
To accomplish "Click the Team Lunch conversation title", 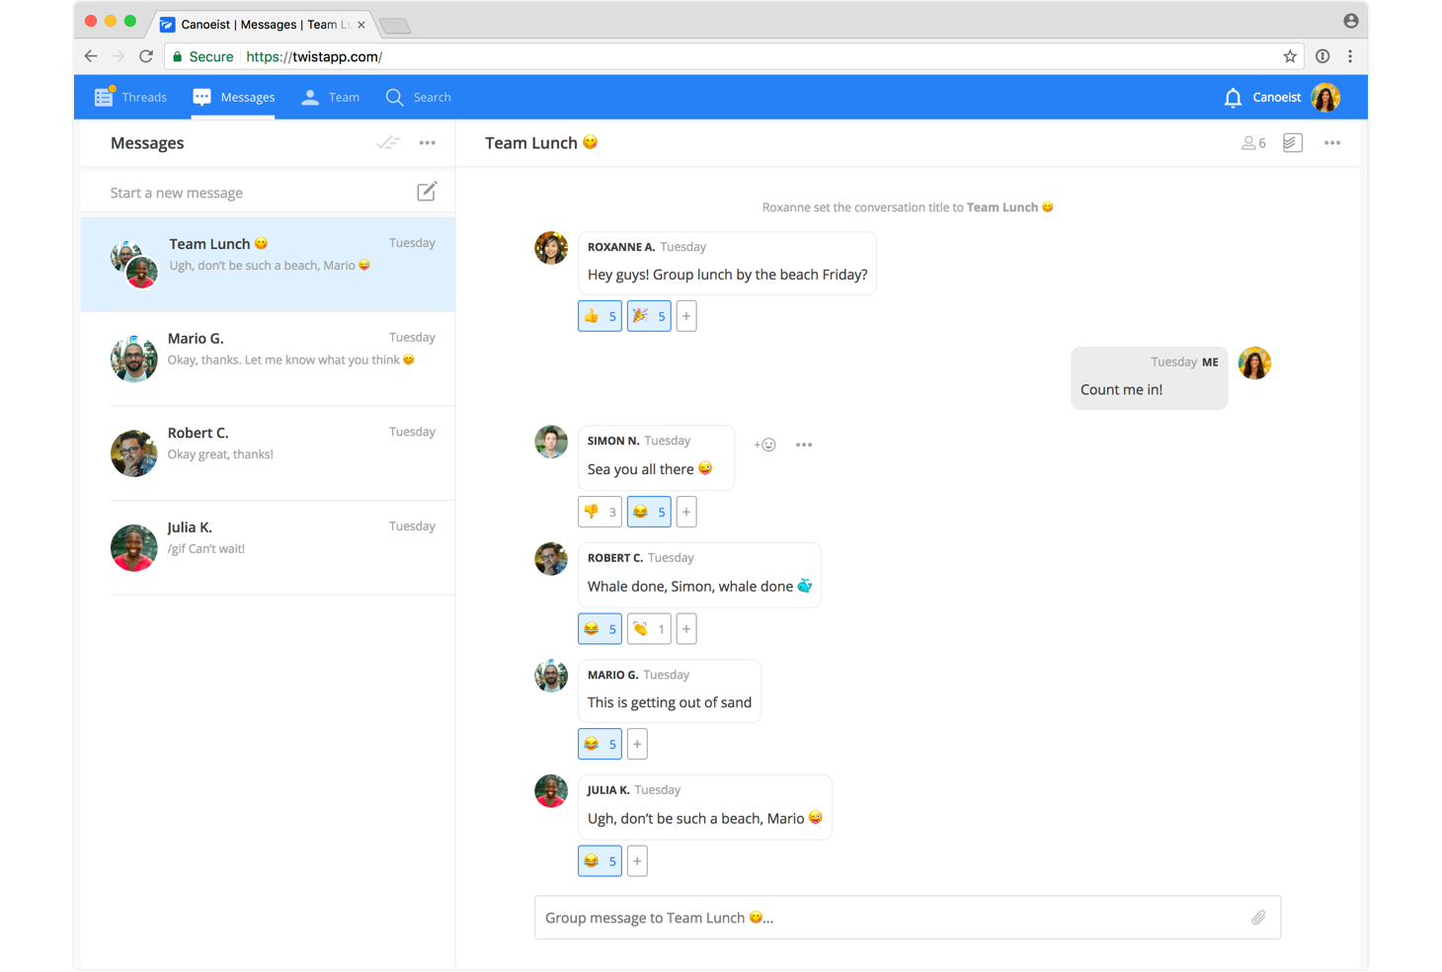I will [x=541, y=143].
